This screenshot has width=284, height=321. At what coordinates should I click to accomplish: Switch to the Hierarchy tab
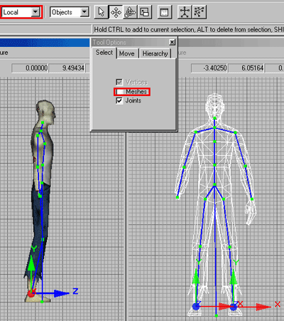pos(155,53)
